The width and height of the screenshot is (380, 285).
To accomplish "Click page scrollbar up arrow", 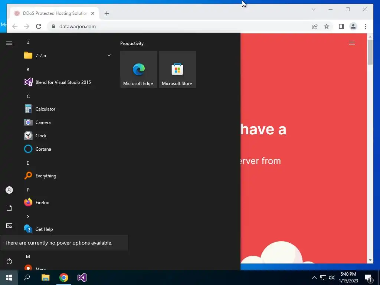I will pos(370,37).
